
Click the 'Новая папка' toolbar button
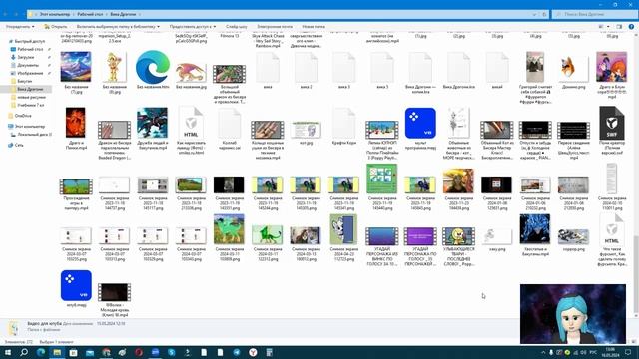314,27
